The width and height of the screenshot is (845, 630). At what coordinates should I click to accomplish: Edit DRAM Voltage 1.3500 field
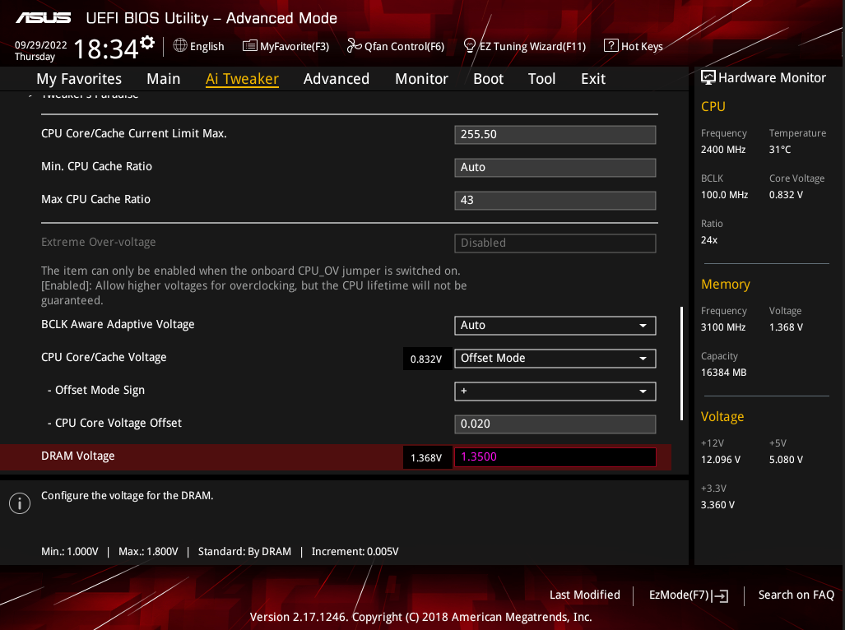(x=555, y=457)
